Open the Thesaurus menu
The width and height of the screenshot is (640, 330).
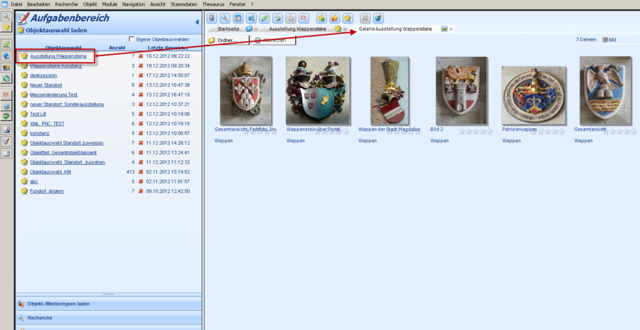[213, 4]
